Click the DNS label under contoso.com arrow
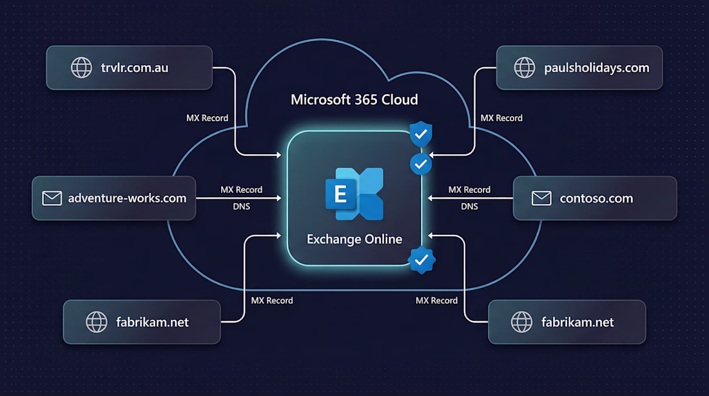Screen dimensions: 709x396 coord(469,206)
